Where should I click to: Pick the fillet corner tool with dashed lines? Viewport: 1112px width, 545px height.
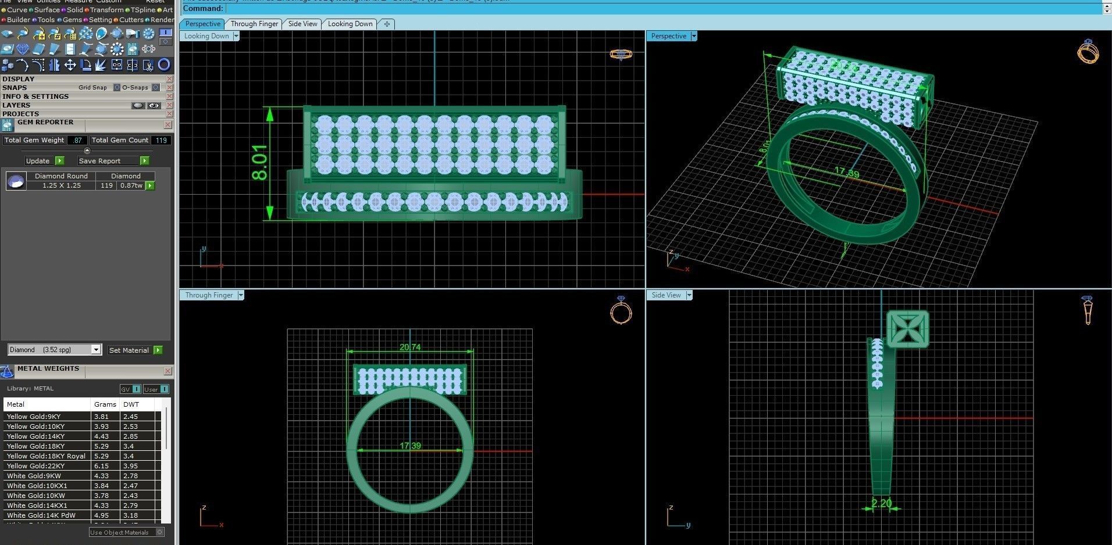[38, 64]
